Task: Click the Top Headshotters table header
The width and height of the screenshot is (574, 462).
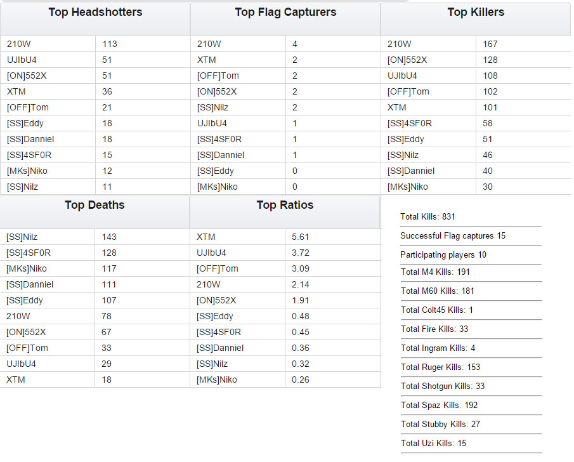Action: tap(95, 20)
